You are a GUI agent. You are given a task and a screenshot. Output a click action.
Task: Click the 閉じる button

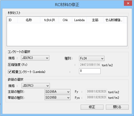[x=117, y=107]
